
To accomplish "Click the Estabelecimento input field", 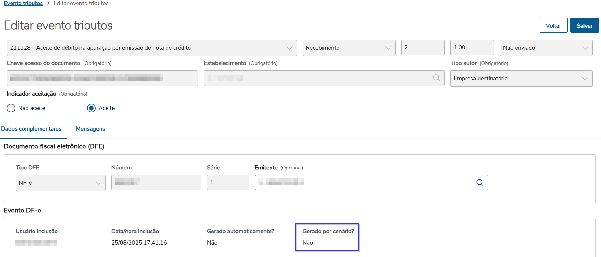I will 316,78.
